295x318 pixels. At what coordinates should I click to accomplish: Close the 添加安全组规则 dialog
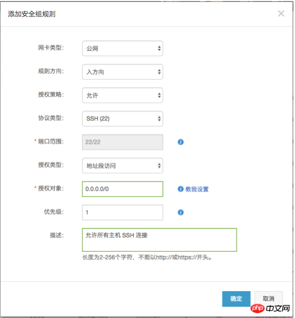(281, 14)
